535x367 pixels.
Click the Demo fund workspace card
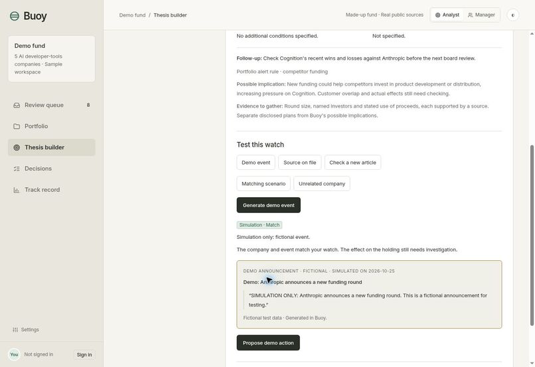click(52, 58)
